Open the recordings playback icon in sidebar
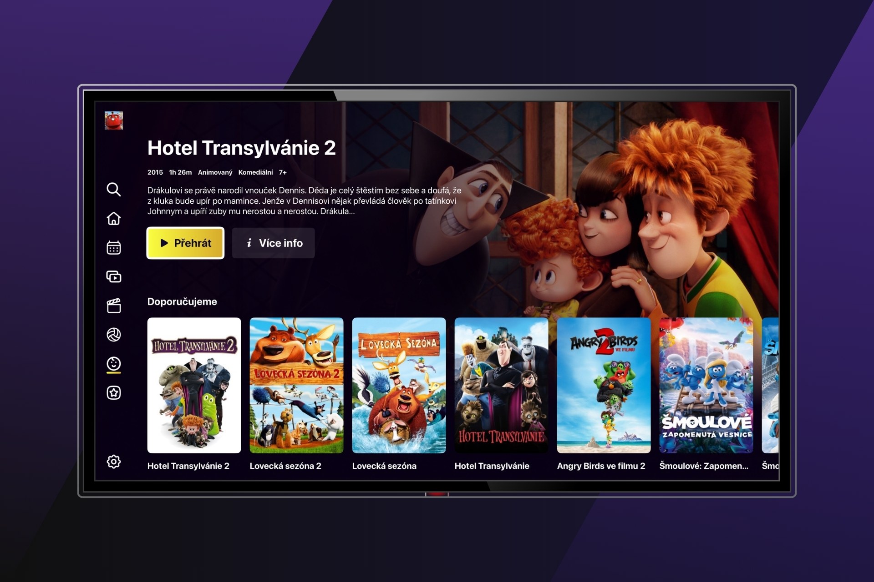Viewport: 874px width, 582px height. (113, 276)
